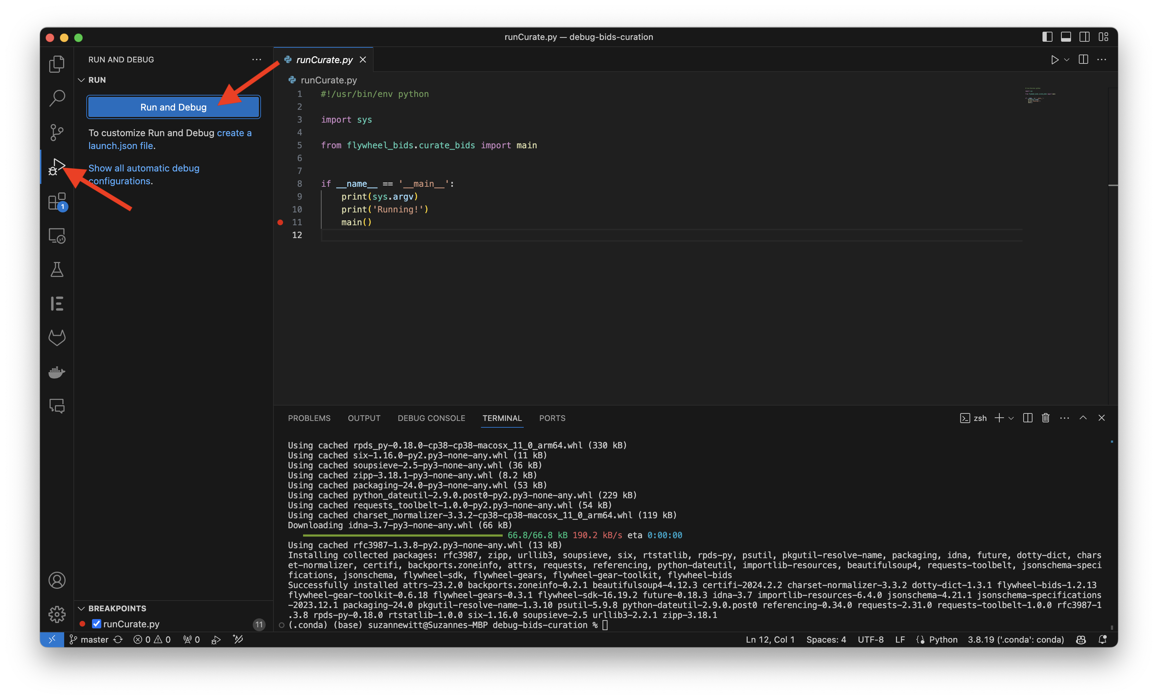Open the Source Control view
This screenshot has width=1158, height=700.
click(x=57, y=133)
